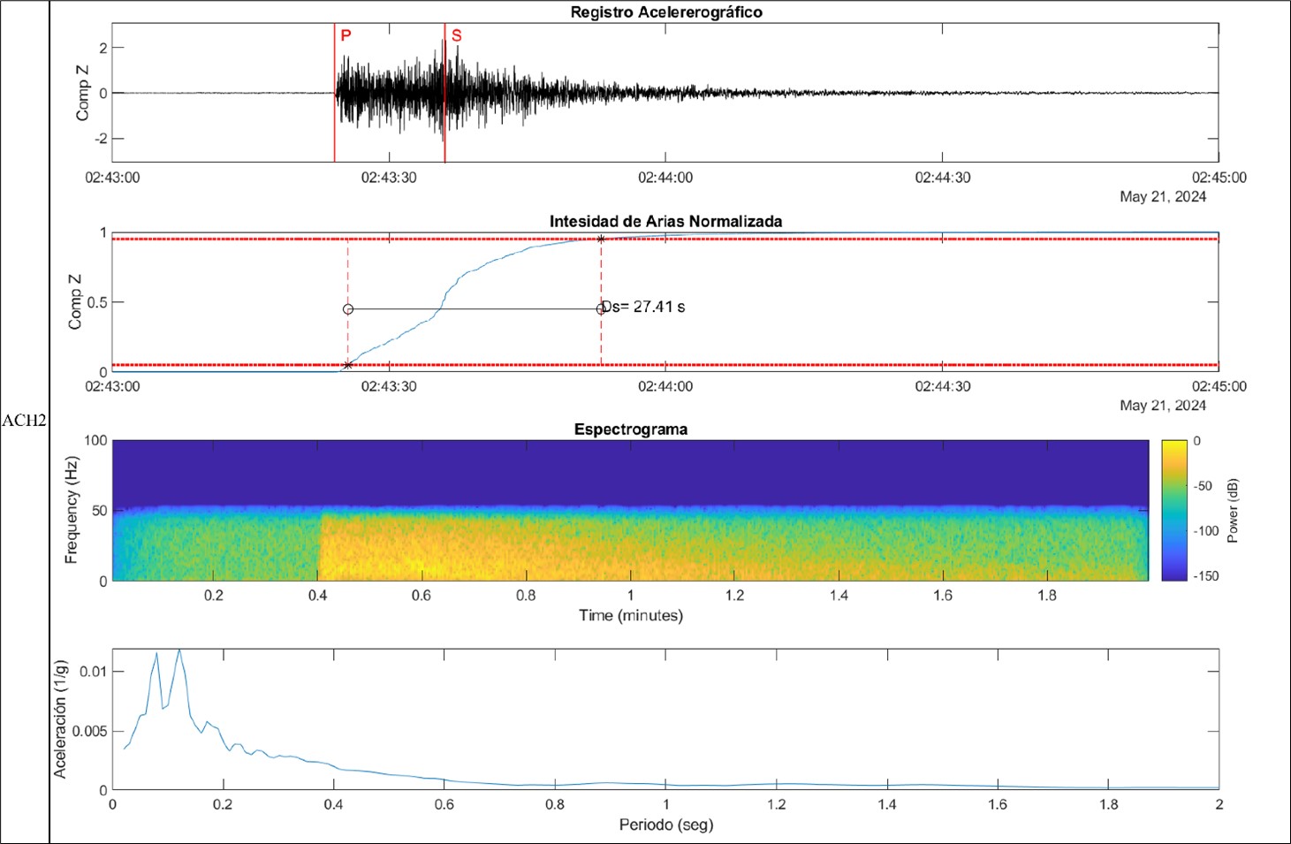Viewport: 1291px width, 844px height.
Task: Click the '0.4' tick on the spectrogram time axis
Action: pos(318,595)
